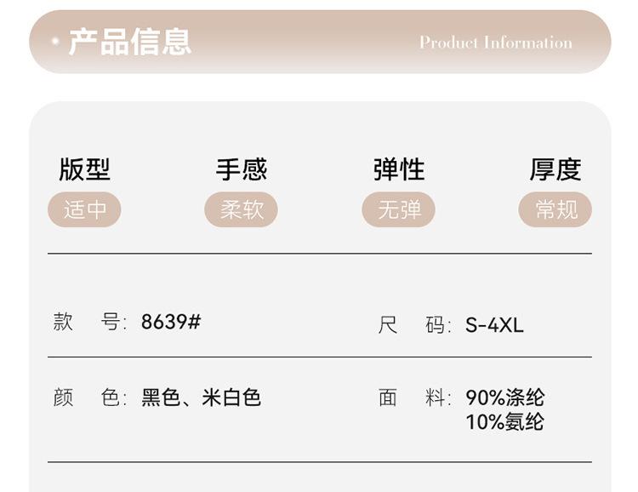Select the 手感 heading
This screenshot has width=638, height=492.
pos(242,169)
